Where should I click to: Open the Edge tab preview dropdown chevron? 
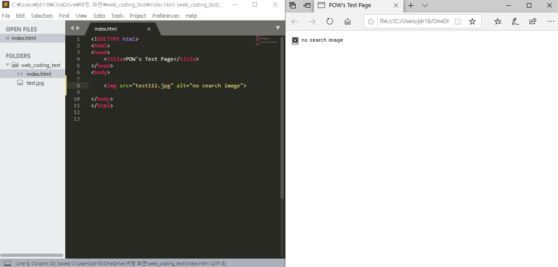pos(425,5)
